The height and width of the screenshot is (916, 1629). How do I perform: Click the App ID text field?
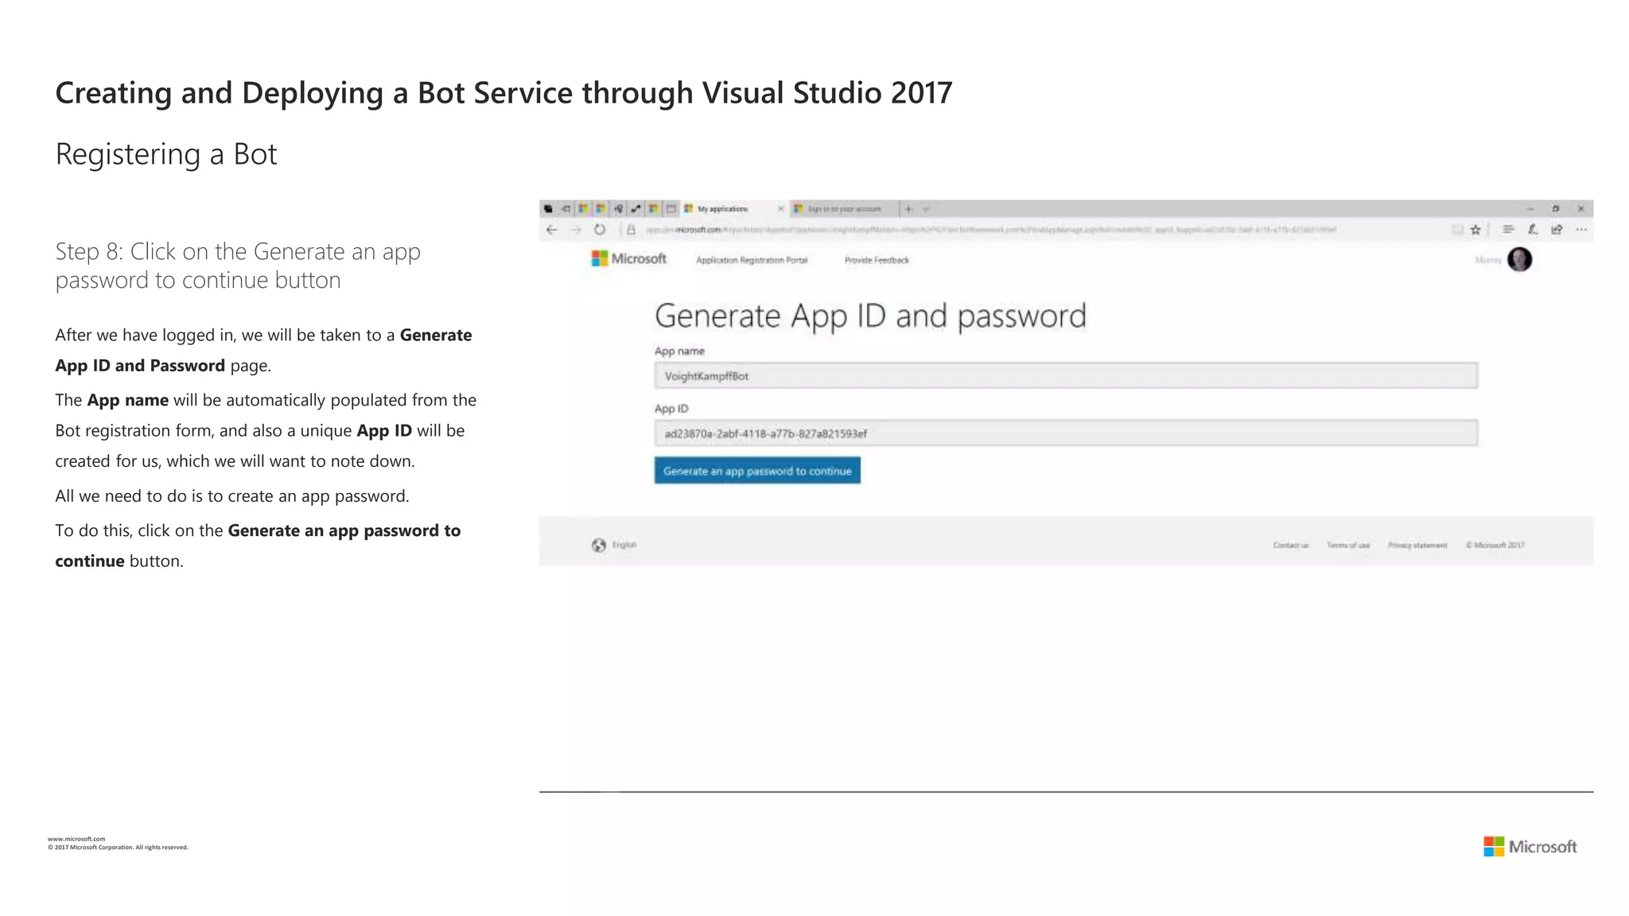pyautogui.click(x=1066, y=433)
